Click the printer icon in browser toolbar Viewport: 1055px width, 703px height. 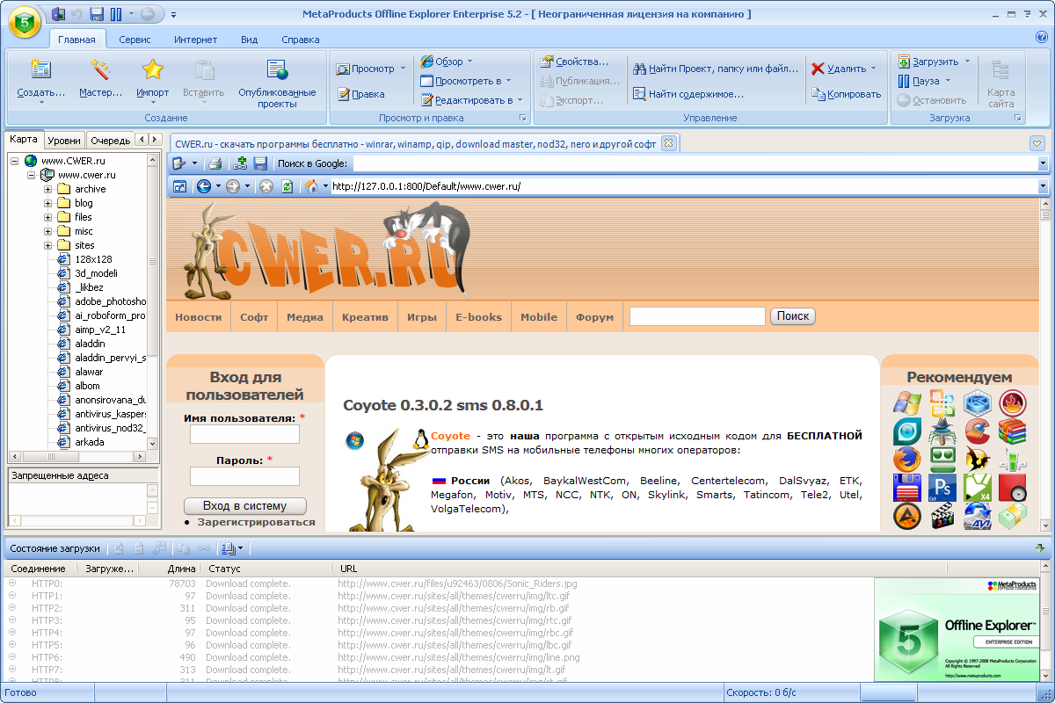pyautogui.click(x=215, y=163)
